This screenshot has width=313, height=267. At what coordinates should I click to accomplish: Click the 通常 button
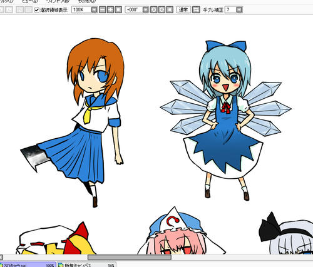point(183,9)
